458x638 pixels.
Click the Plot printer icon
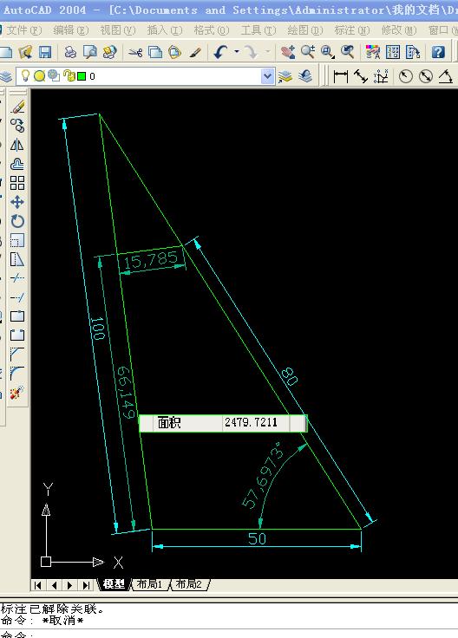[x=71, y=52]
